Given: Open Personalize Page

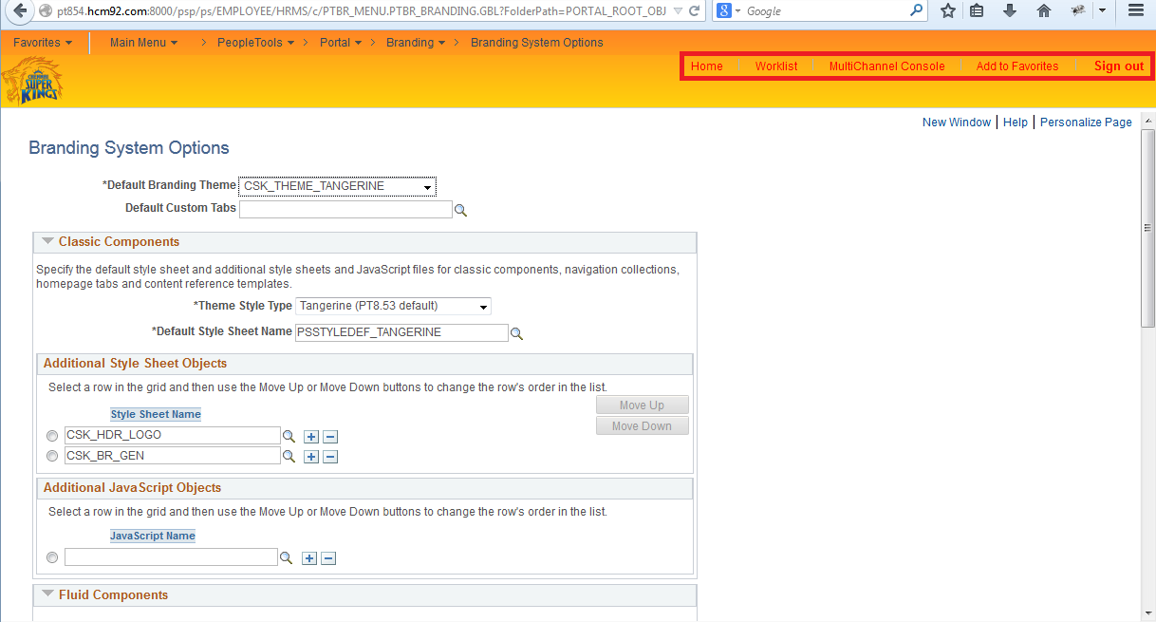Looking at the screenshot, I should pos(1086,122).
